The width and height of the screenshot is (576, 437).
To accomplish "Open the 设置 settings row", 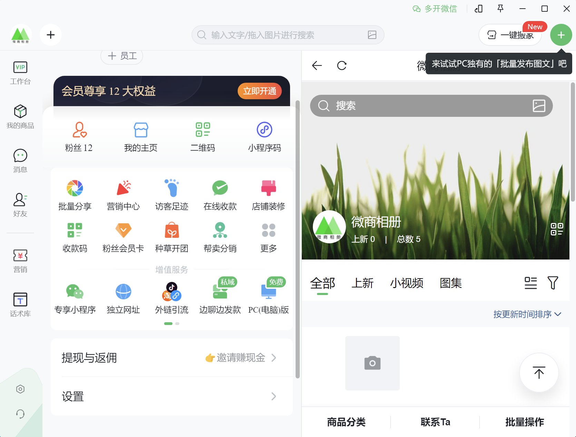I will click(172, 396).
